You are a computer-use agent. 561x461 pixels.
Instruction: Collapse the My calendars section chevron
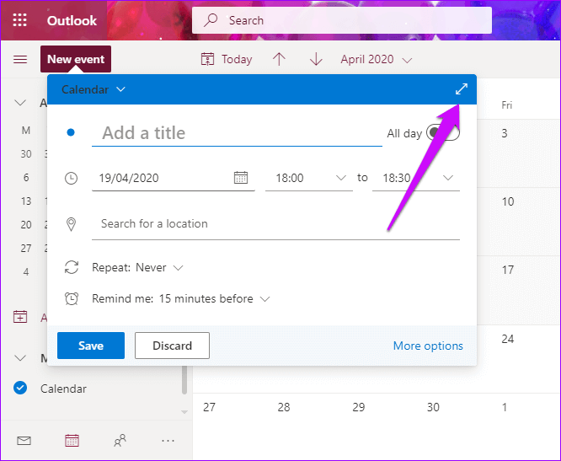[x=20, y=358]
